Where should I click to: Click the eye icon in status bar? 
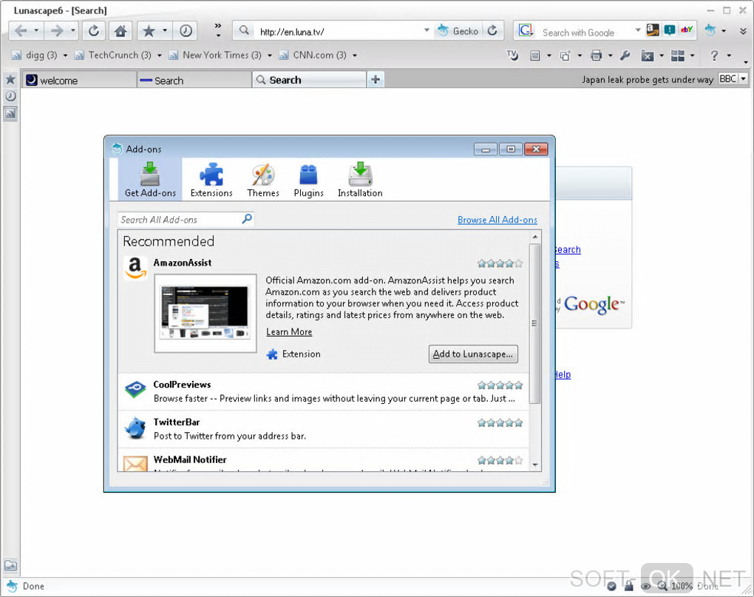tap(646, 586)
